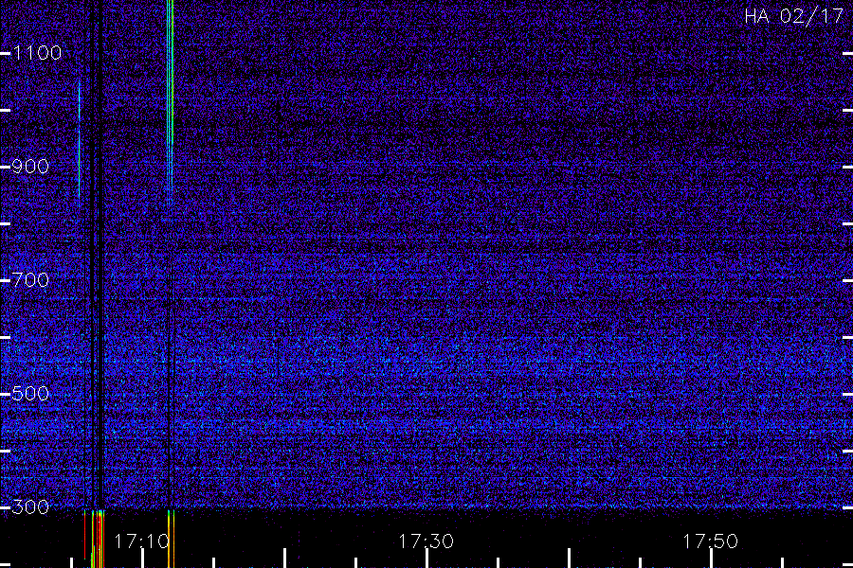Screen dimensions: 853x568
Task: Click the 17:30 time label
Action: click(426, 541)
